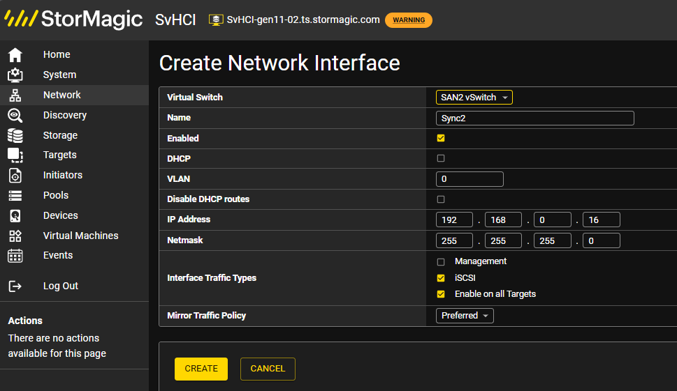Select the VLAN number input field

(x=469, y=179)
